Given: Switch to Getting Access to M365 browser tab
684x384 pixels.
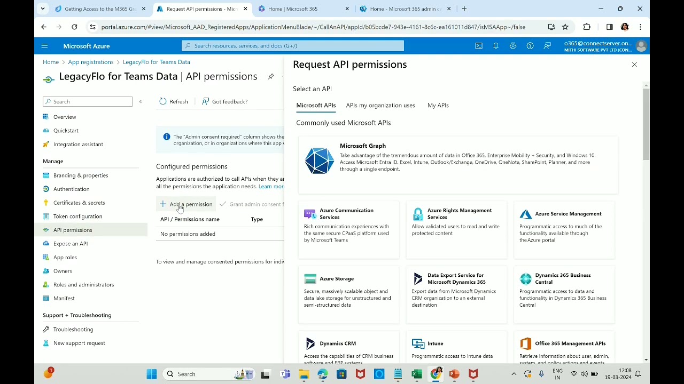Looking at the screenshot, I should pyautogui.click(x=100, y=9).
